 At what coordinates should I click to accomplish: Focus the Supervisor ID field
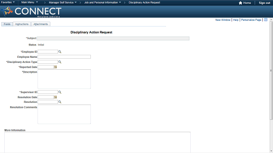pos(48,92)
